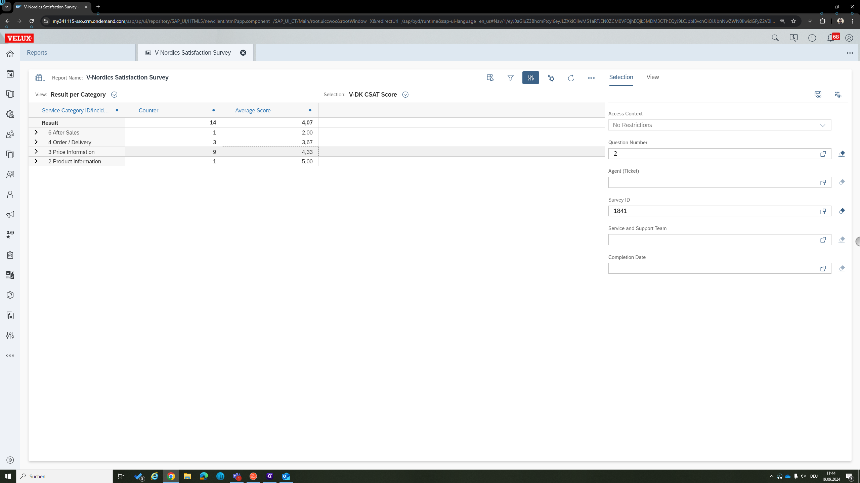Viewport: 860px width, 483px height.
Task: Click the sliders icon in left sidebar
Action: pos(10,335)
